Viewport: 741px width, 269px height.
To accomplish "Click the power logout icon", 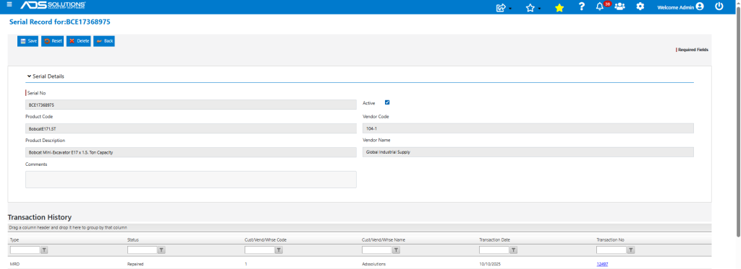I will 719,6.
